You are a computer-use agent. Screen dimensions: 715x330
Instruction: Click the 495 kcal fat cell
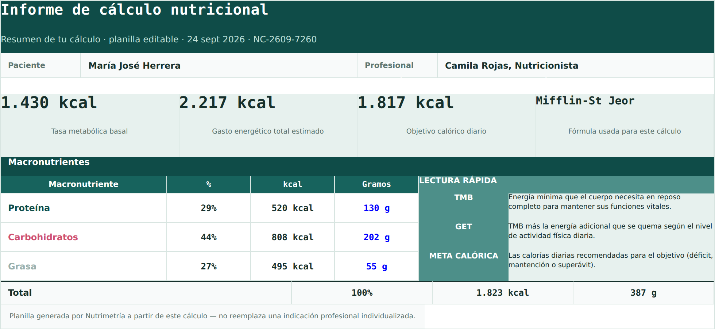click(293, 266)
